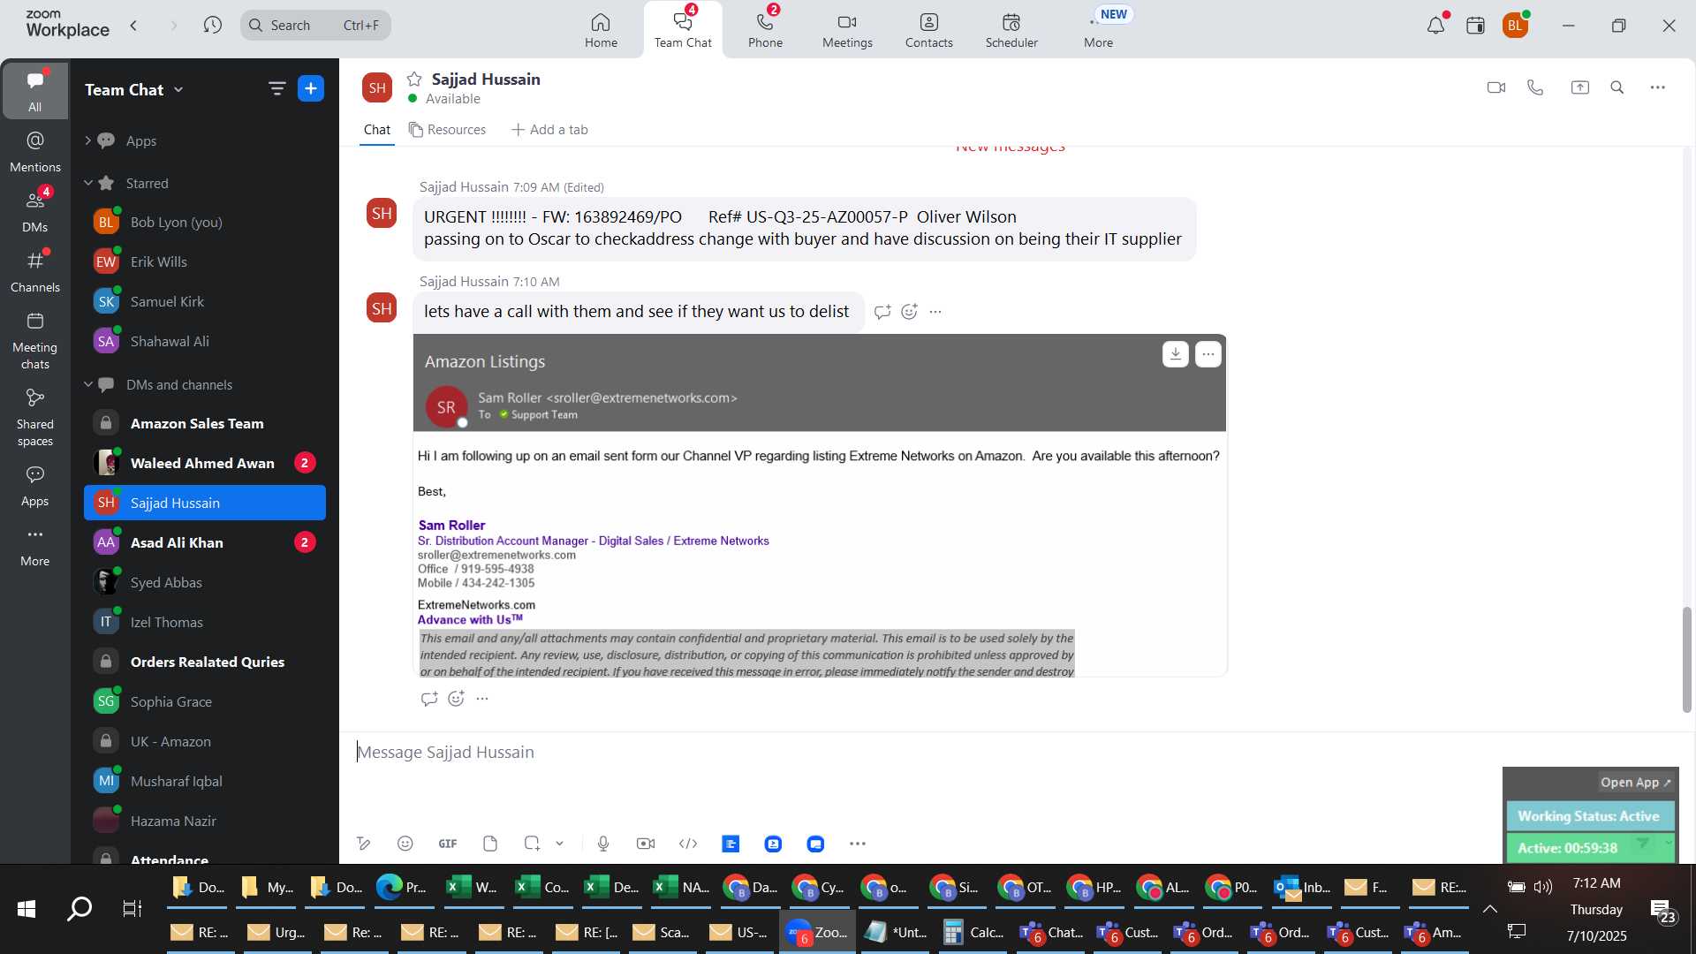Screen dimensions: 1696x954
Task: Open Channels in the left sidebar
Action: click(x=34, y=271)
